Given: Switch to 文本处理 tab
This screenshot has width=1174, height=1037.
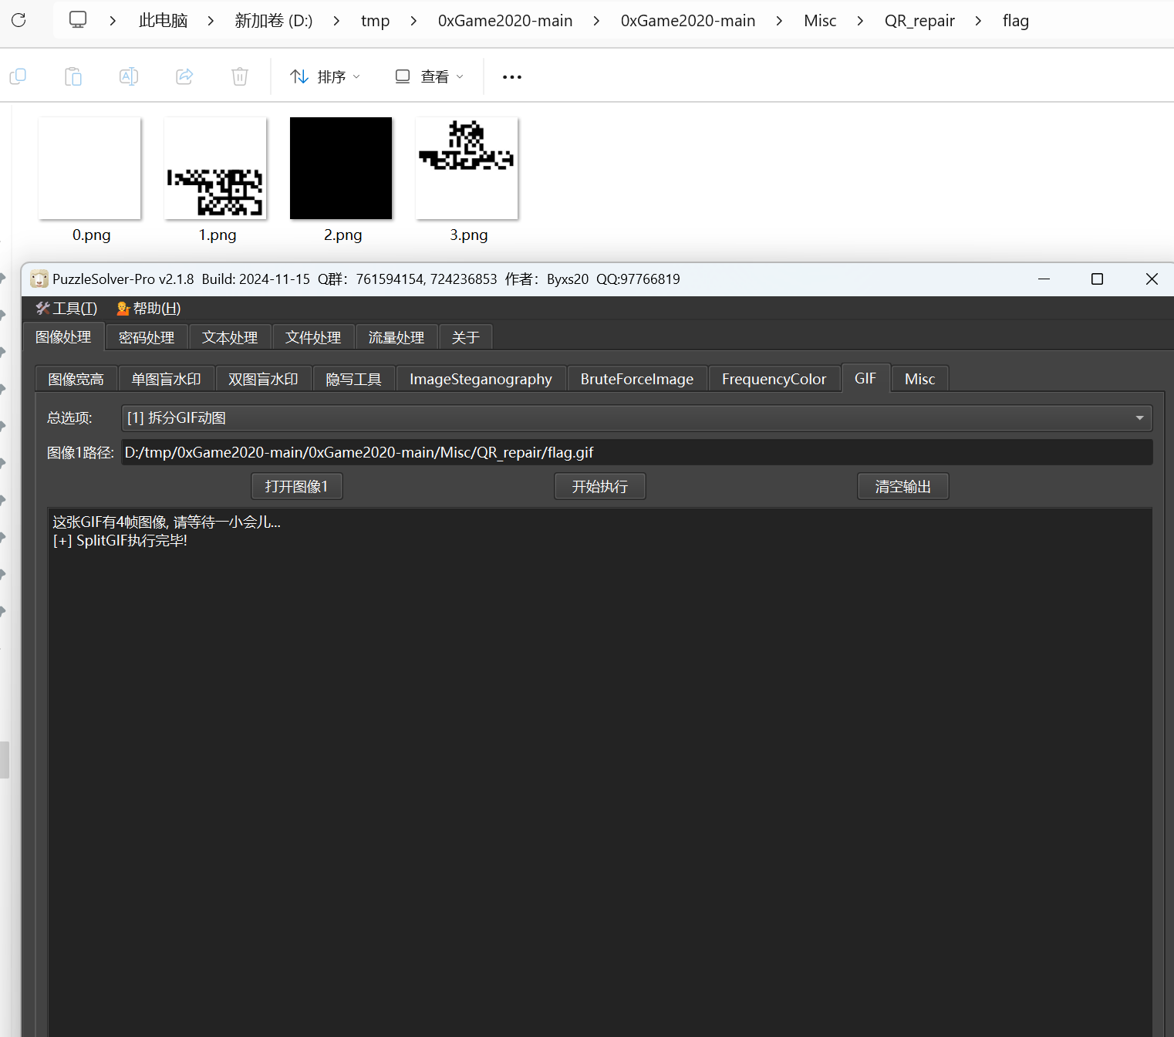Looking at the screenshot, I should (x=230, y=338).
